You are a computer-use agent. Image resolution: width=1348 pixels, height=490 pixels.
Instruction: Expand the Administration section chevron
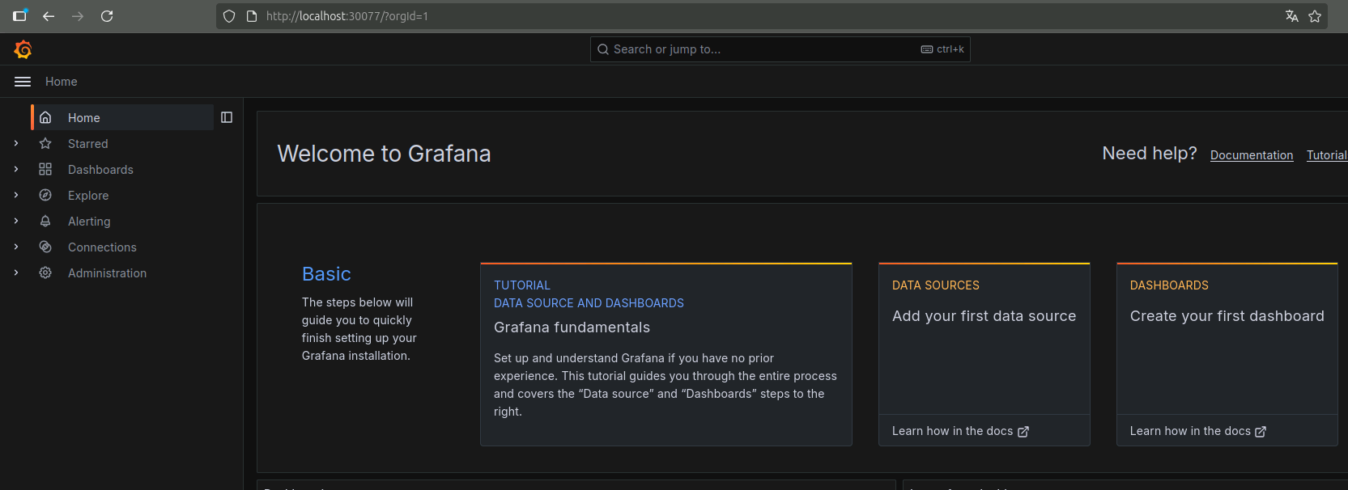[x=16, y=272]
